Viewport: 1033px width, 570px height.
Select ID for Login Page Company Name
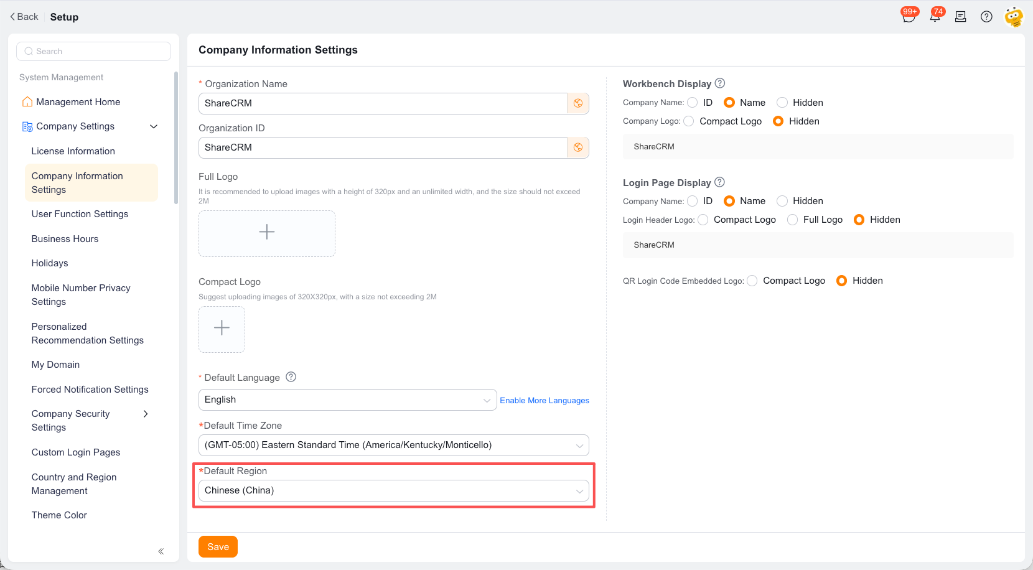pos(693,201)
